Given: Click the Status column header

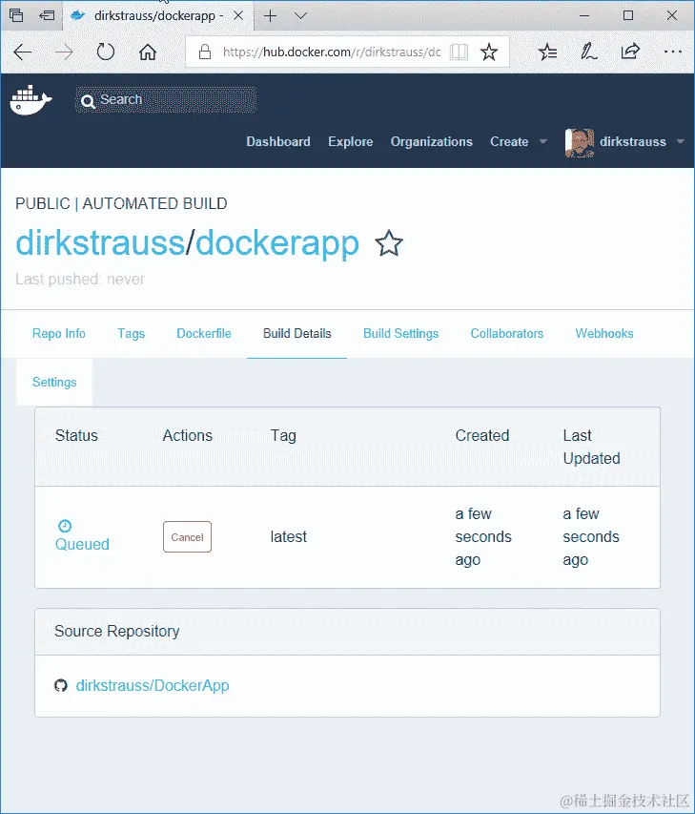Looking at the screenshot, I should (76, 435).
